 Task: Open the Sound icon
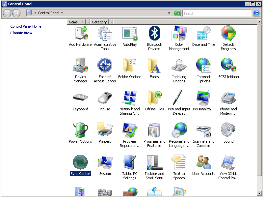coord(228,133)
